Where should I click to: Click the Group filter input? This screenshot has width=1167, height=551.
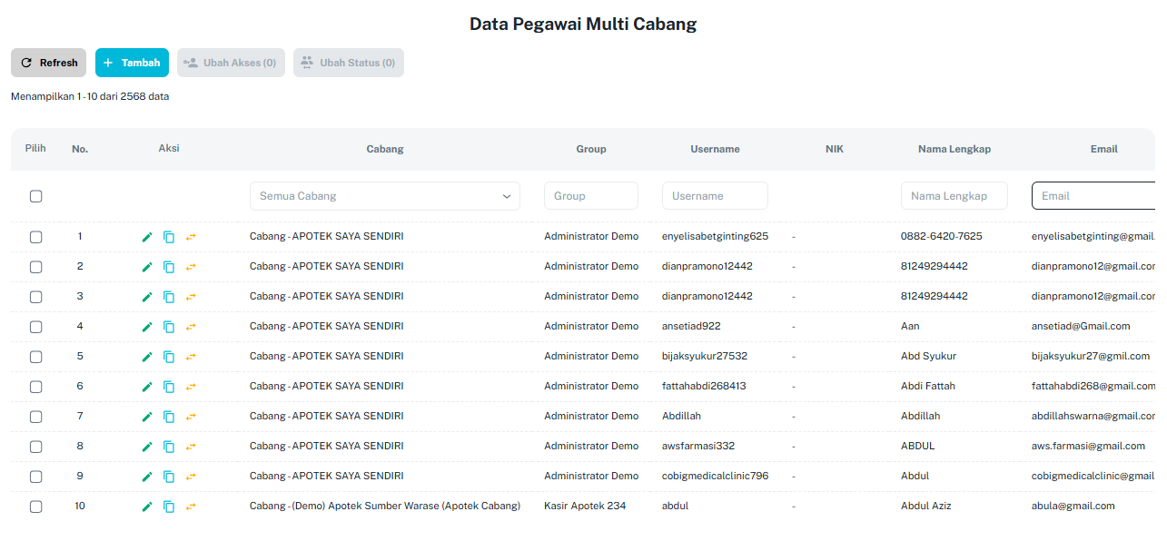[x=591, y=196]
